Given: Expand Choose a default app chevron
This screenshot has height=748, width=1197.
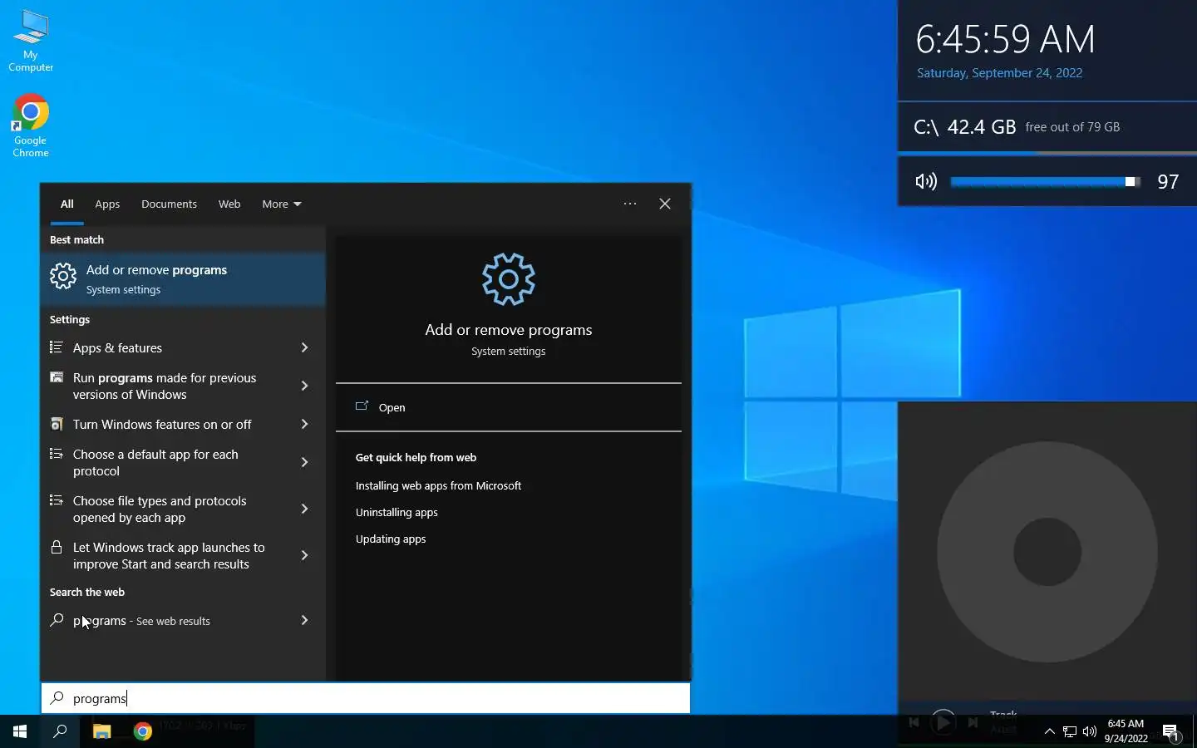Looking at the screenshot, I should tap(304, 462).
